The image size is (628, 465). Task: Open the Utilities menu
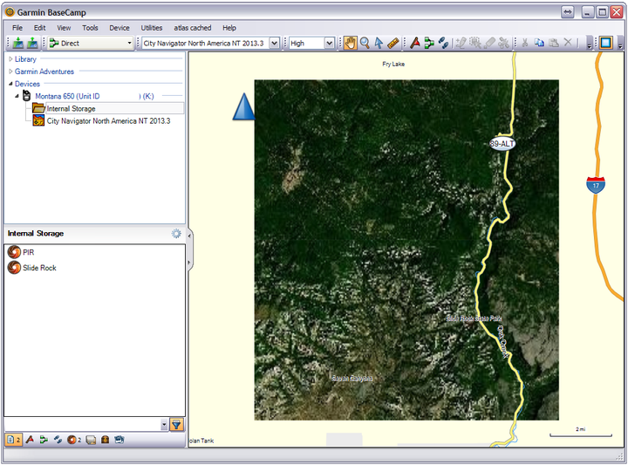click(x=152, y=28)
